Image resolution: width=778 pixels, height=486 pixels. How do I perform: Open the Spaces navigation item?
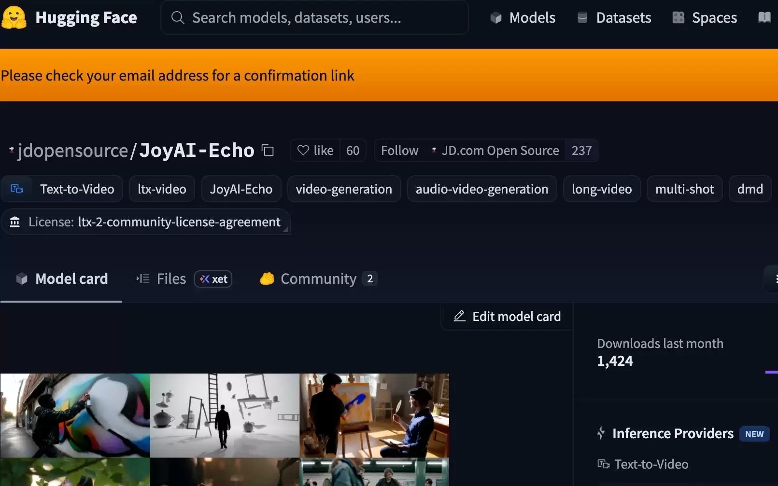(705, 18)
